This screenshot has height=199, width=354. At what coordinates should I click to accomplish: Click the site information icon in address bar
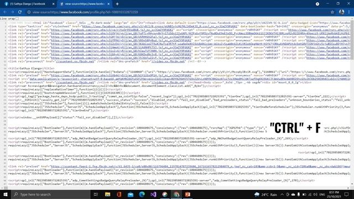click(29, 12)
